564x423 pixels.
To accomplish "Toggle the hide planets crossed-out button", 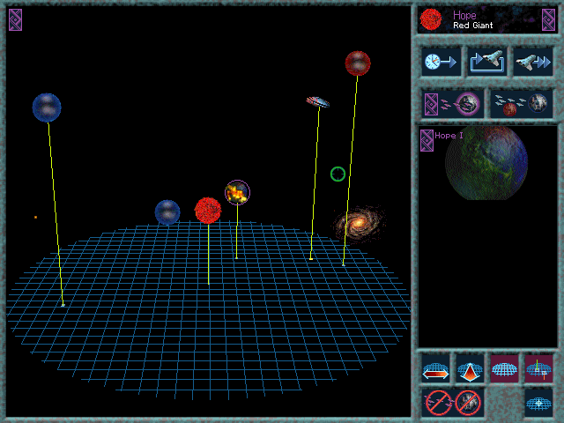I will (468, 403).
